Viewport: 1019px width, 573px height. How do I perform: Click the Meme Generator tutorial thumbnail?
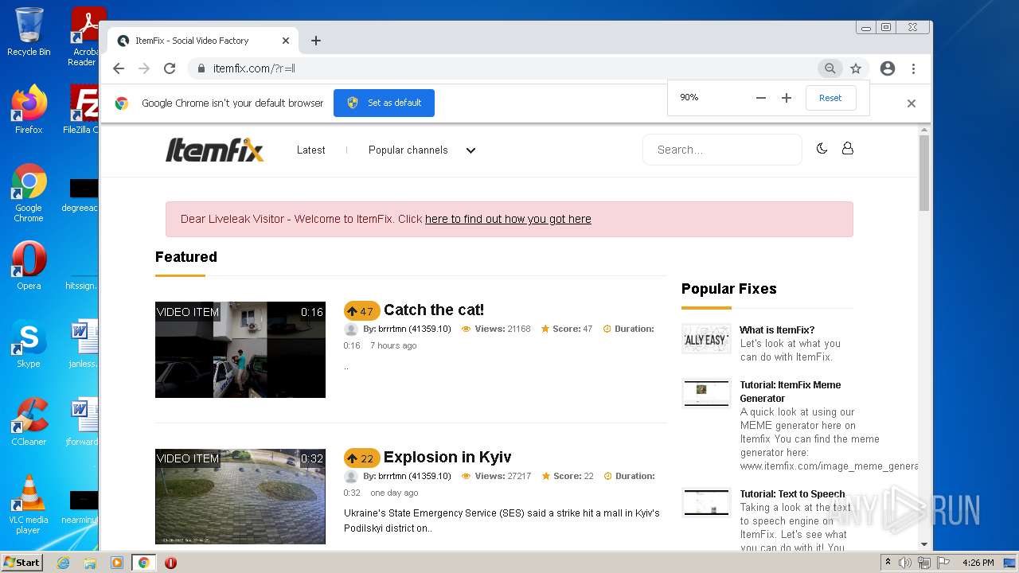[x=706, y=392]
